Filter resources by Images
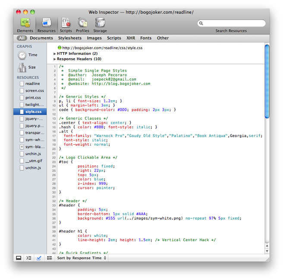Viewport: 283px width, 280px height. click(94, 38)
